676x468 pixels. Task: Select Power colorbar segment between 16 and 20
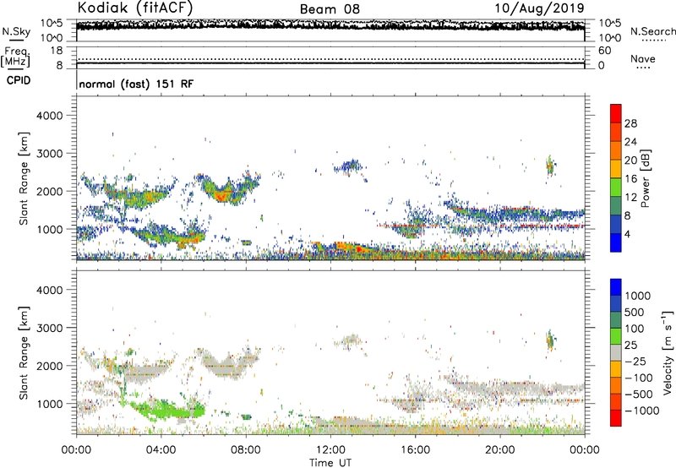[616, 168]
